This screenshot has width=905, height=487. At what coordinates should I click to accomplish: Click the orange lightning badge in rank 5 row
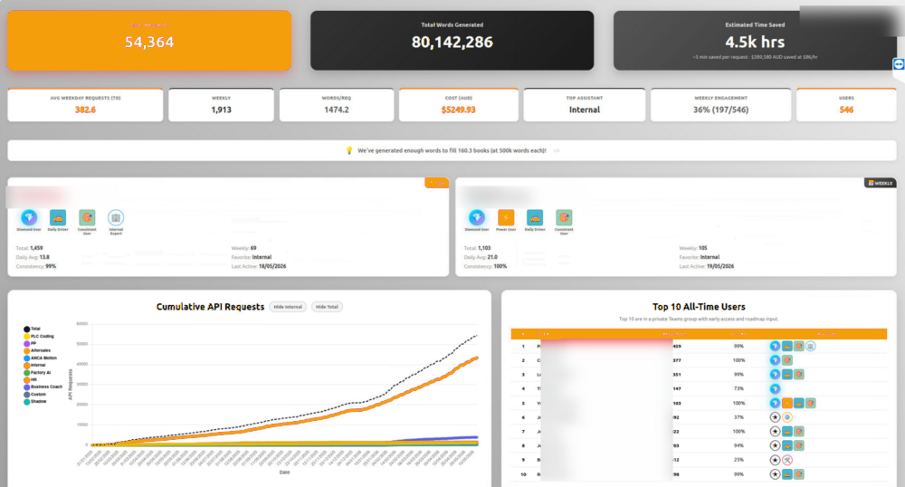(786, 403)
